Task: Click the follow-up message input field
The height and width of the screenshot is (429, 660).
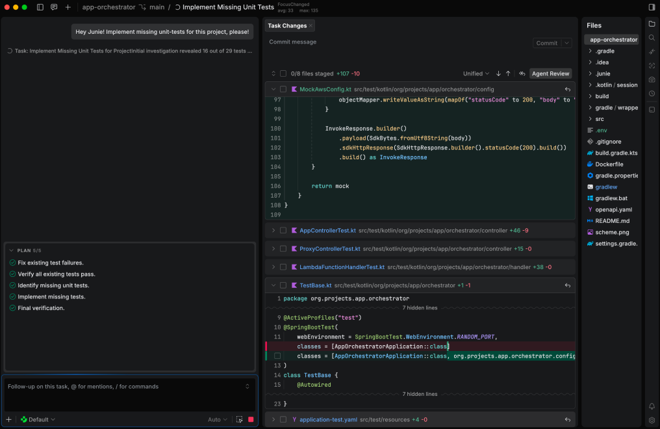Action: [x=123, y=387]
